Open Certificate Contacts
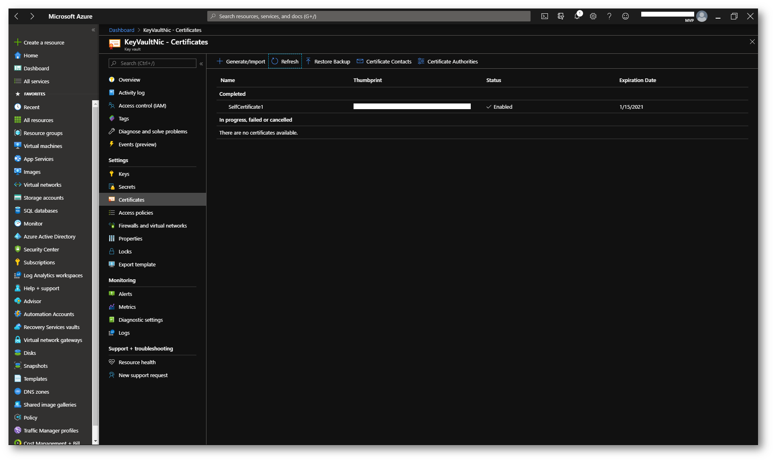The image size is (775, 462). click(x=384, y=61)
